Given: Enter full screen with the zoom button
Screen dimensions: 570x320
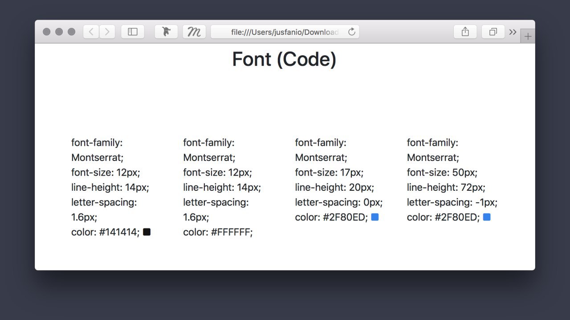Looking at the screenshot, I should pyautogui.click(x=71, y=32).
